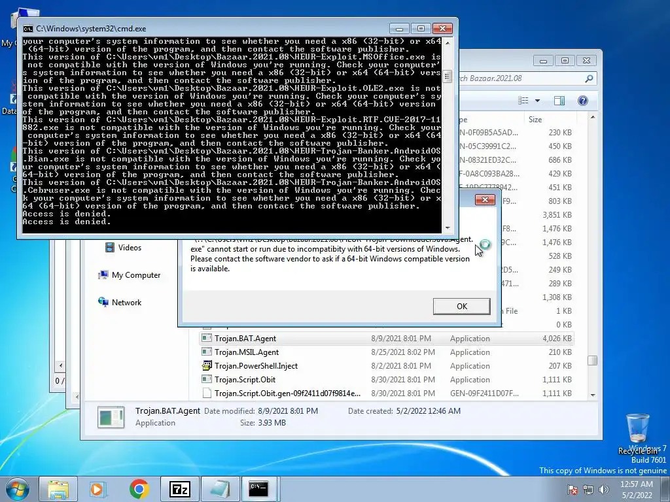Maximize the Explorer window
The width and height of the screenshot is (670, 502).
pyautogui.click(x=565, y=61)
